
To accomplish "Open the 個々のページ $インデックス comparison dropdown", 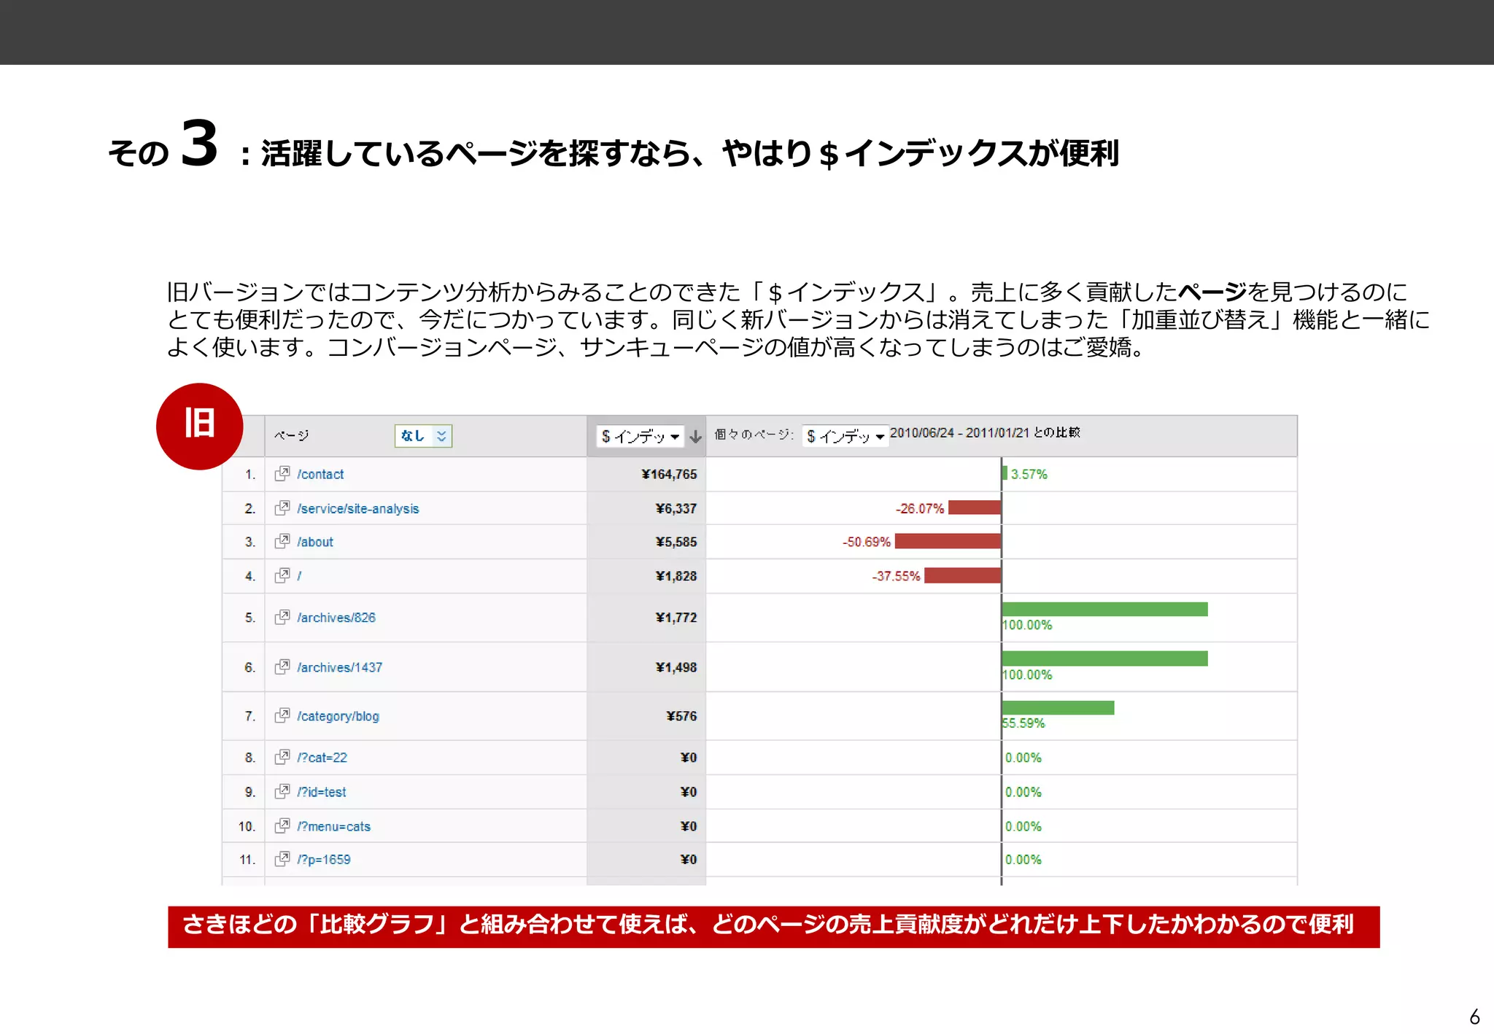I will (x=845, y=437).
